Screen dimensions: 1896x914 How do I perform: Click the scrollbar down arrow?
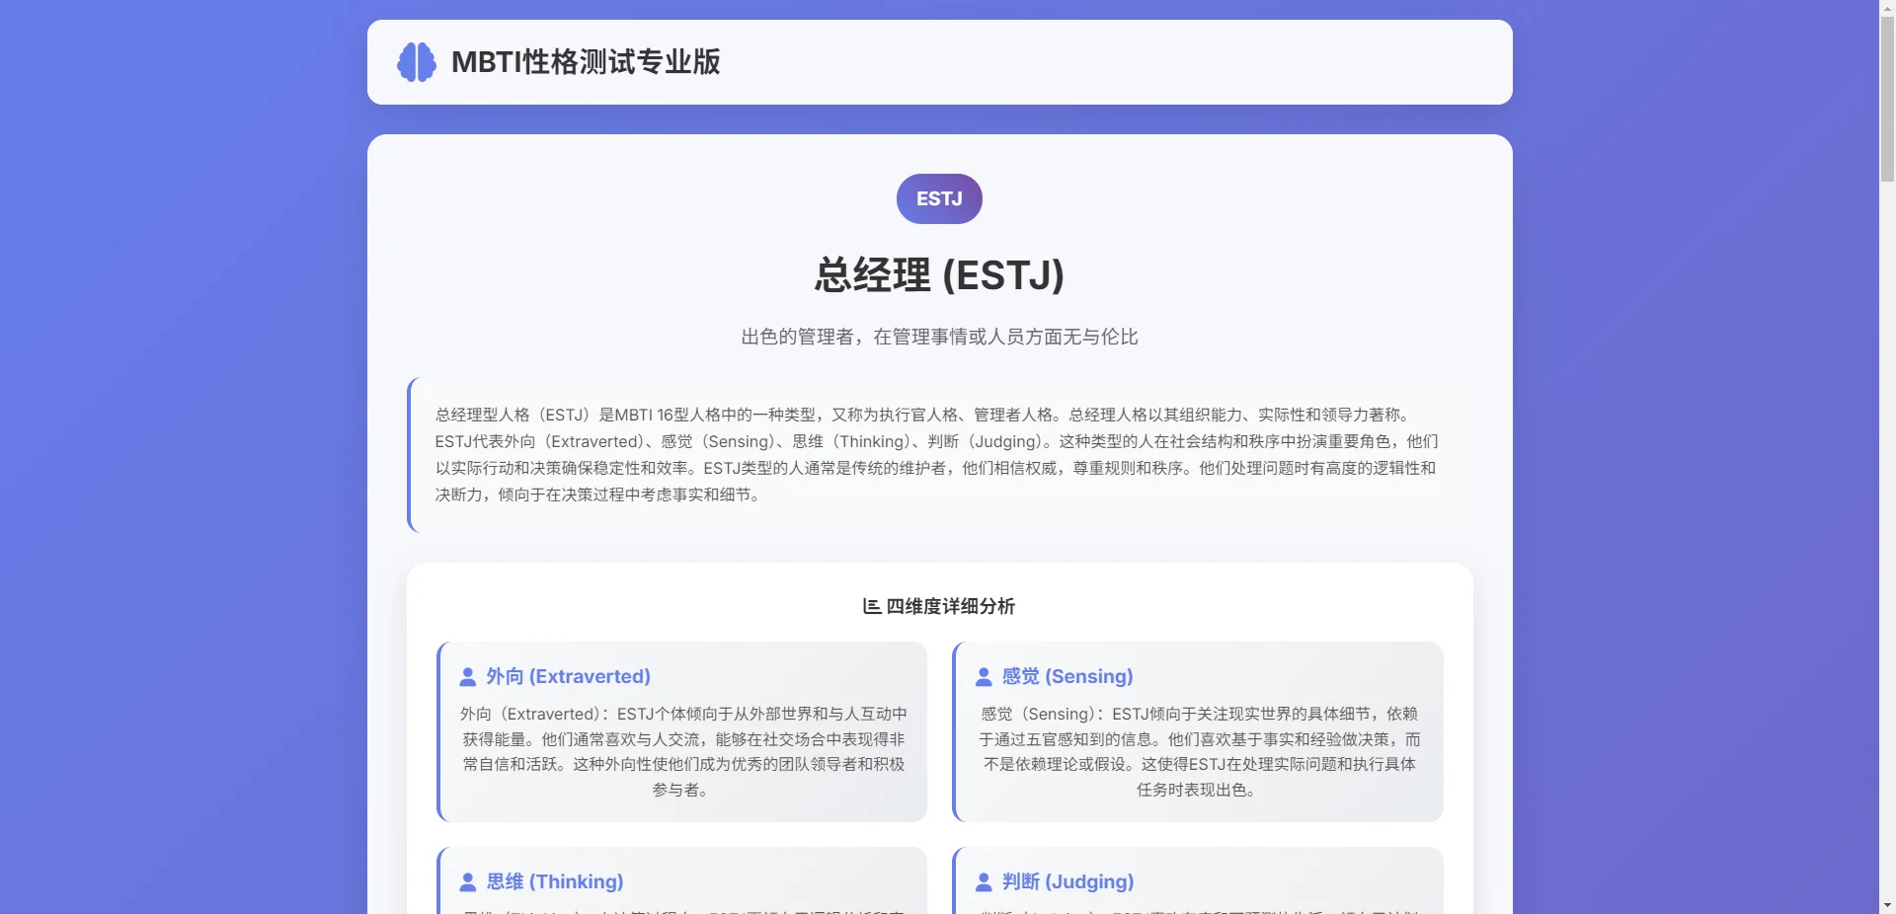click(1887, 905)
